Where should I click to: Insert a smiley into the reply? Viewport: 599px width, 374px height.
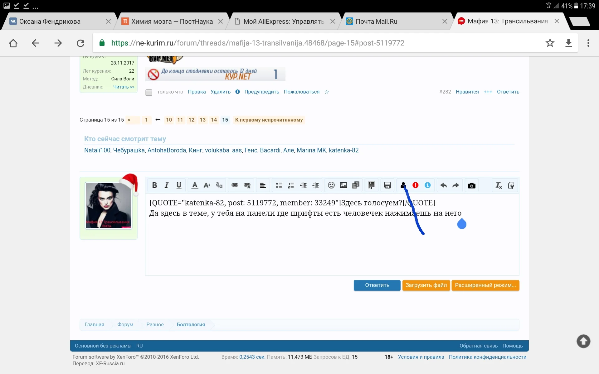[x=331, y=185]
